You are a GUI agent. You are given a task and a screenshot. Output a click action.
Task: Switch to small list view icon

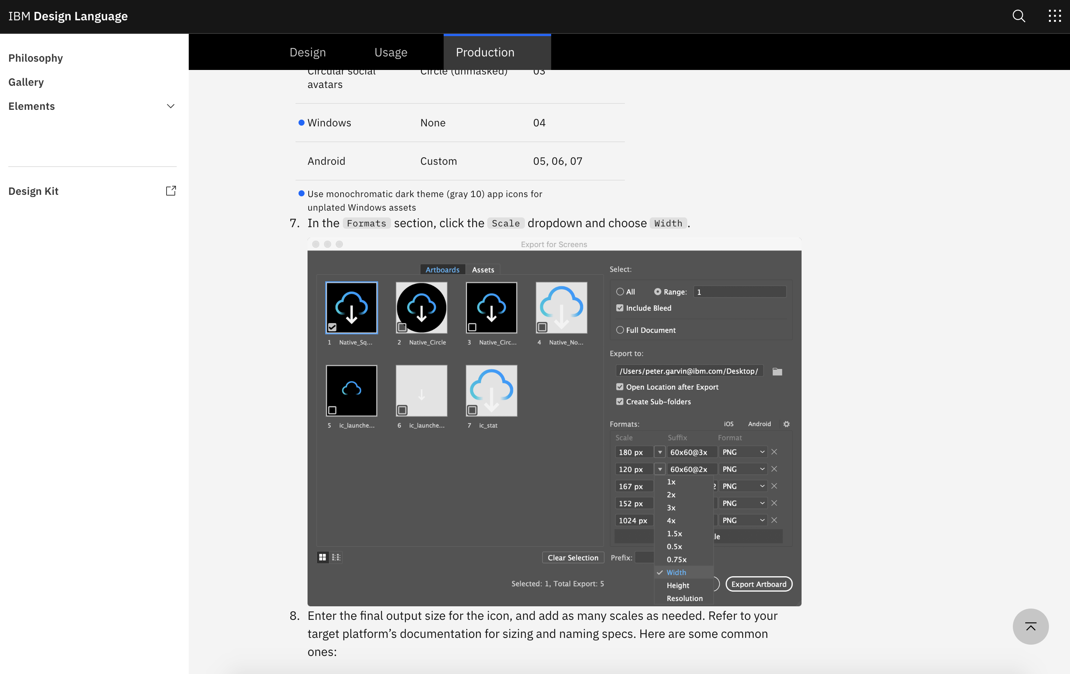coord(336,557)
